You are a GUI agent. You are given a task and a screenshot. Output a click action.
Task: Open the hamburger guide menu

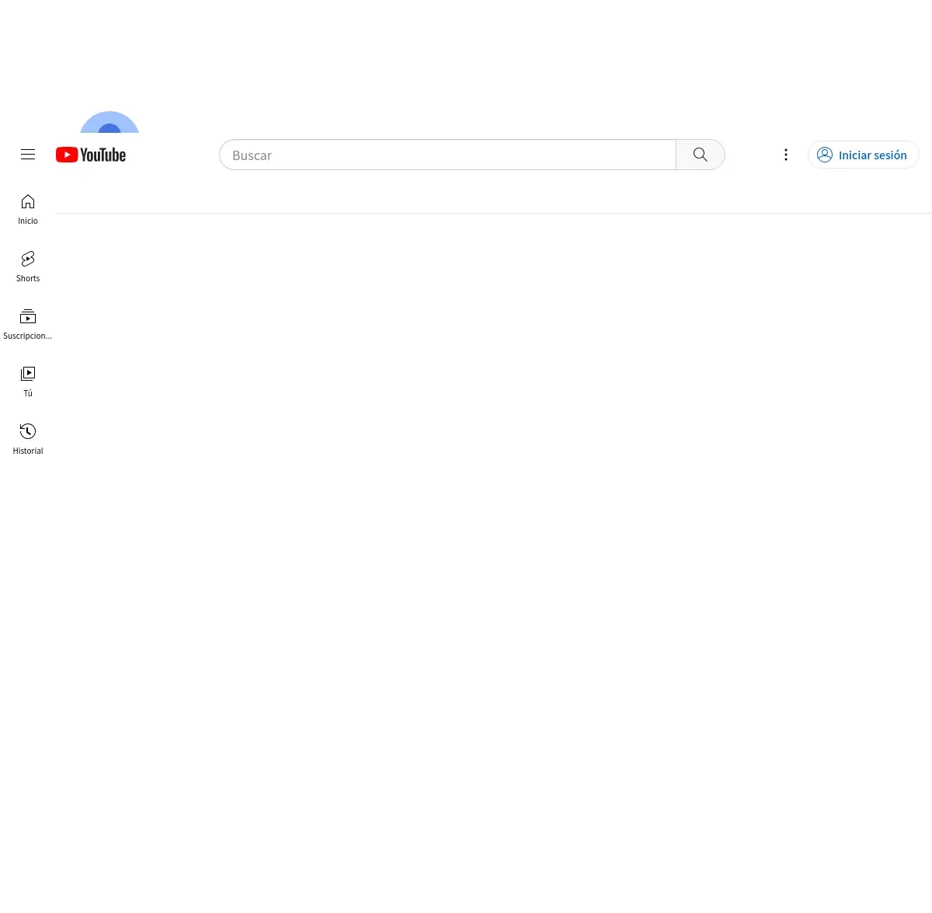coord(28,155)
